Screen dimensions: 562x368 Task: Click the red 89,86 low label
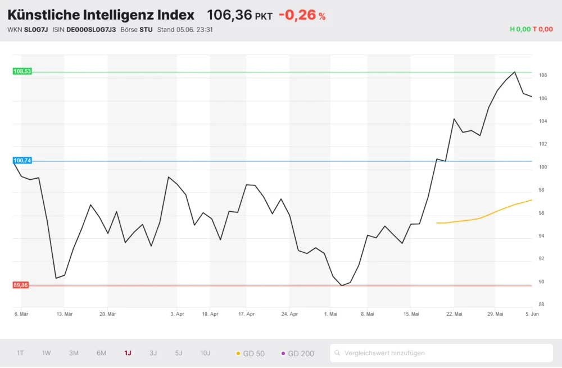click(21, 285)
